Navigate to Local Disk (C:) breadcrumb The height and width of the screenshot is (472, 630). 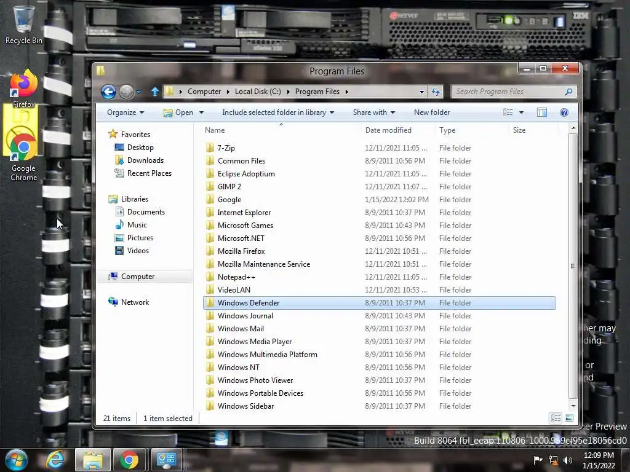coord(258,92)
